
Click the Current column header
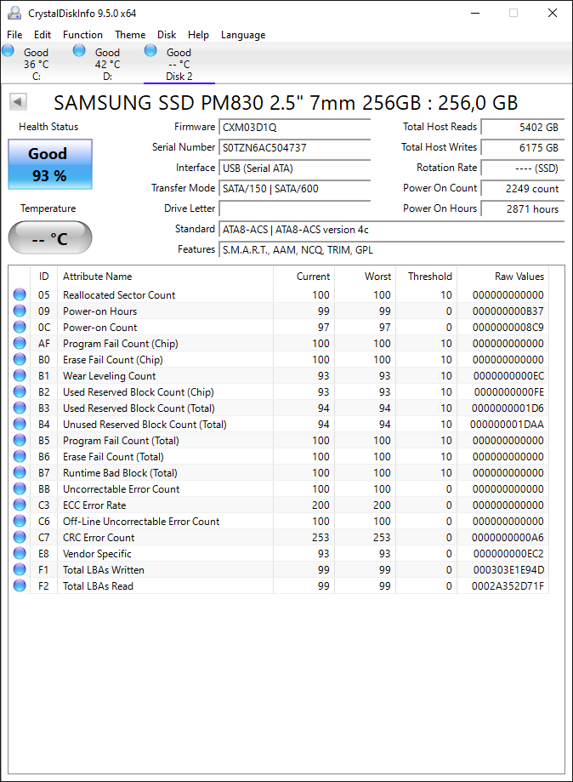pyautogui.click(x=304, y=277)
